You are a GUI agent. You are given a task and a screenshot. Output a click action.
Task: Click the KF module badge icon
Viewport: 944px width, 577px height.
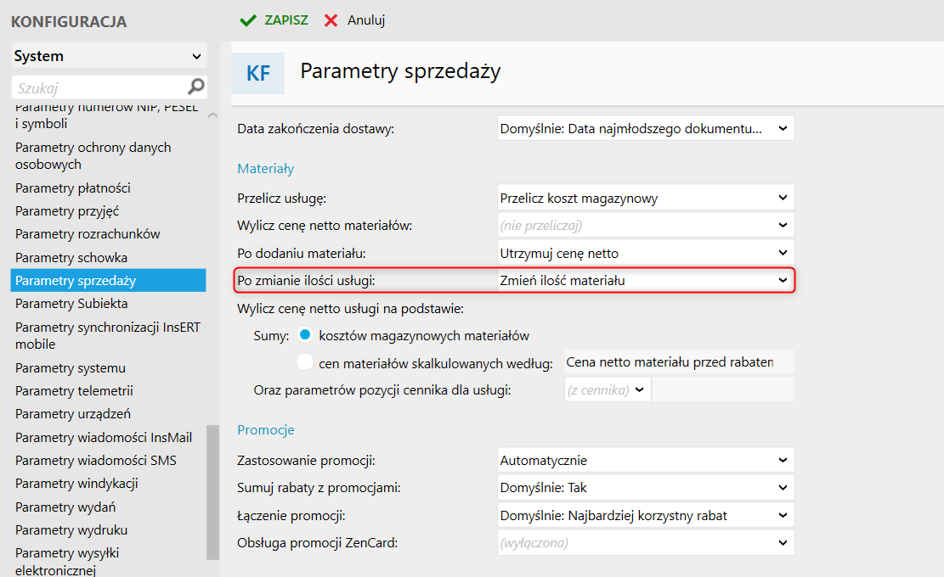point(258,73)
